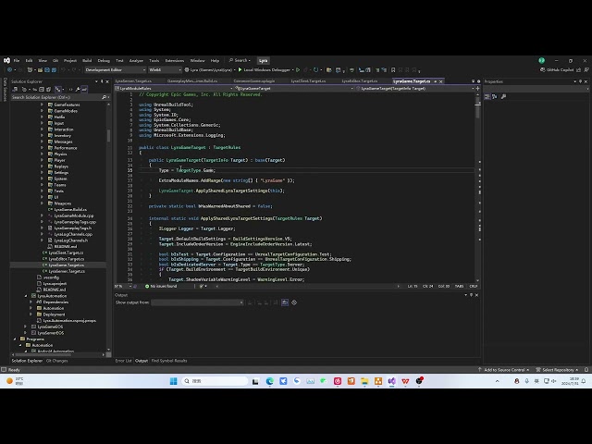The image size is (592, 444).
Task: Expand the LyraGameEOS project node
Action: [x=26, y=327]
